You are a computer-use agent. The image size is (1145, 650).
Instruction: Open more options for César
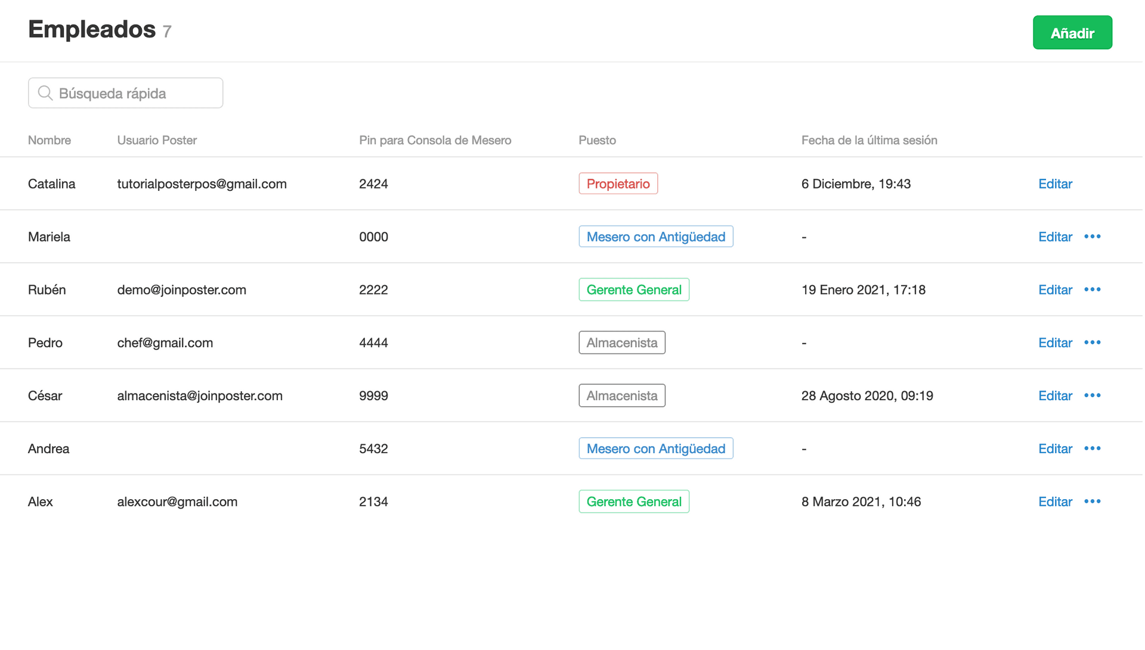click(x=1092, y=396)
